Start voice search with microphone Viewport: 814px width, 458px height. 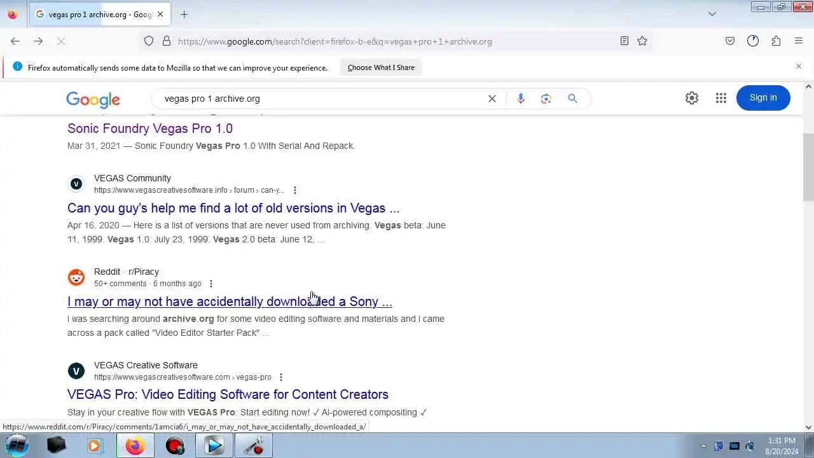tap(521, 99)
